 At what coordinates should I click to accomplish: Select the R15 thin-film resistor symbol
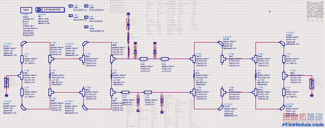point(194,76)
